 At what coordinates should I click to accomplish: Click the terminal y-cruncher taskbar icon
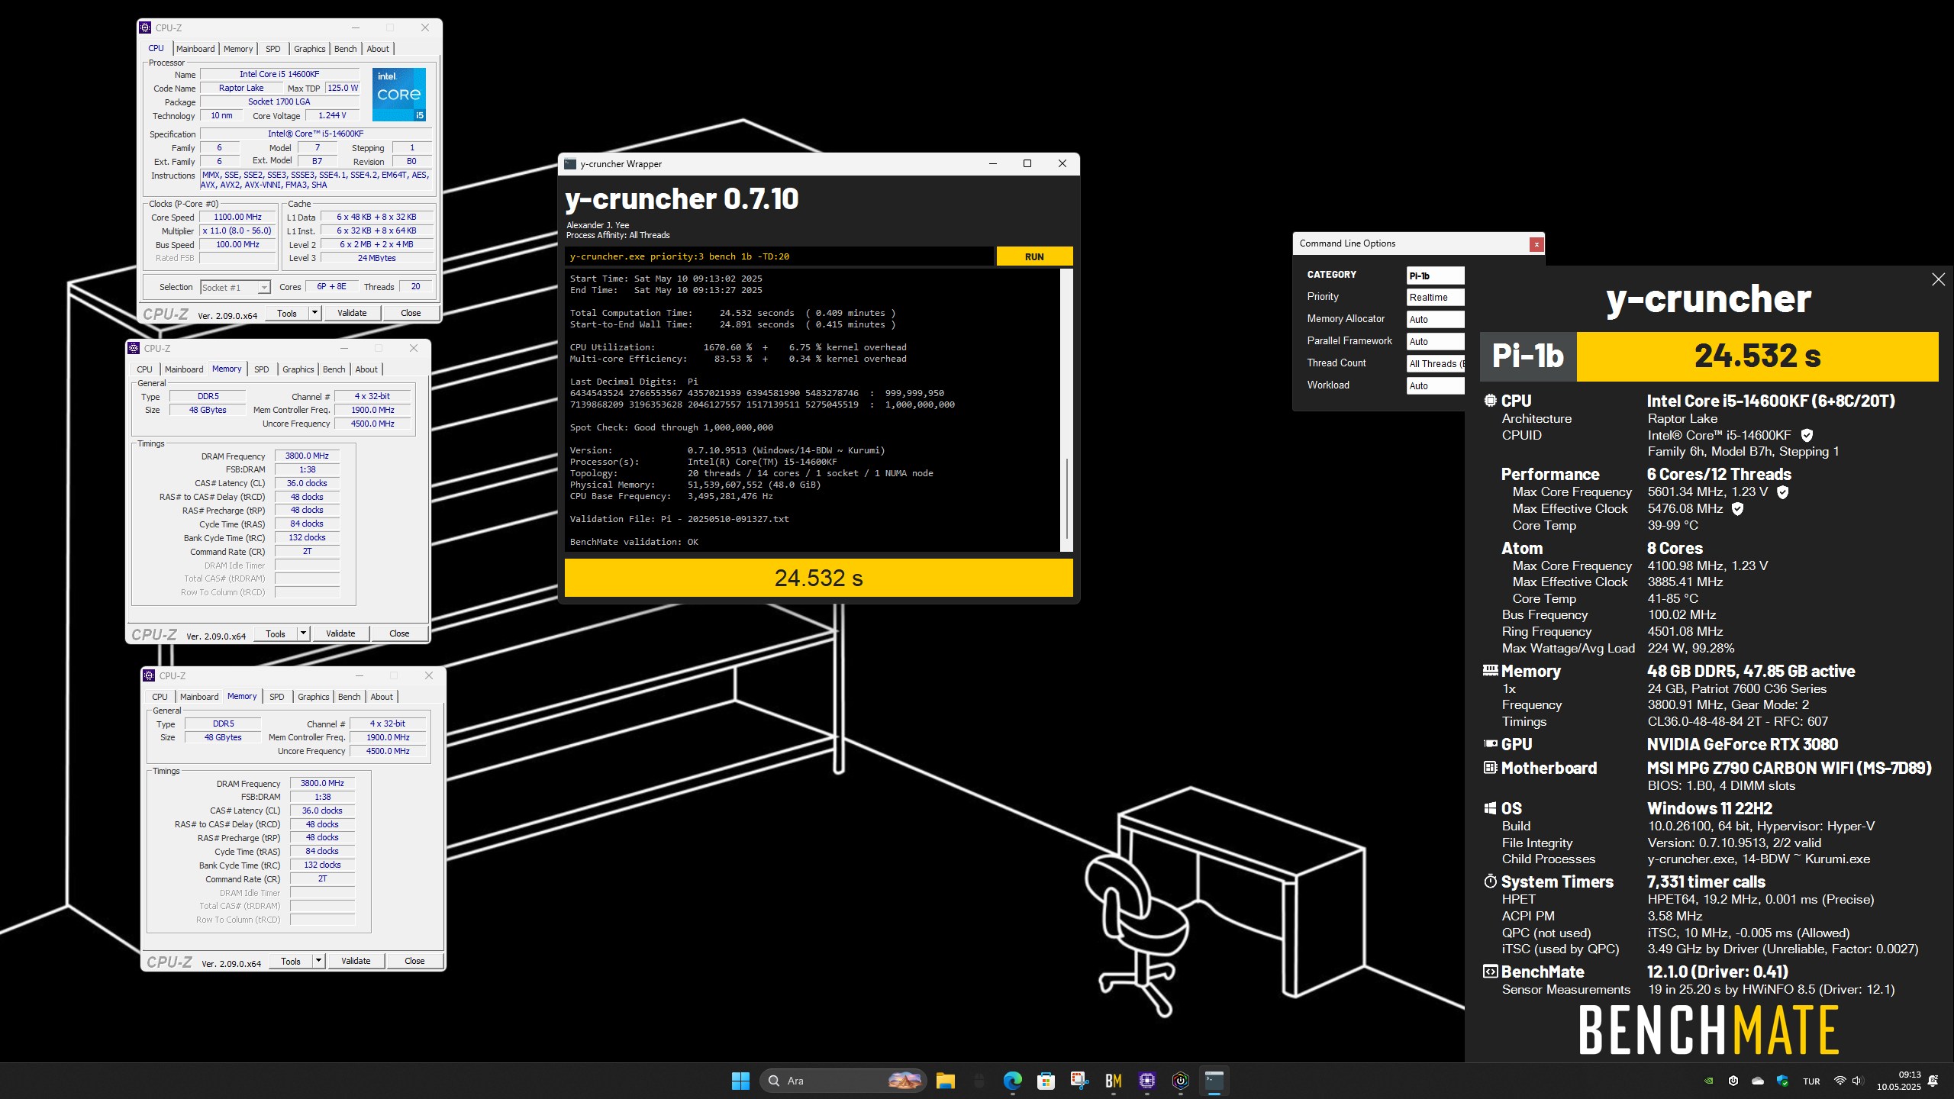pyautogui.click(x=1214, y=1081)
